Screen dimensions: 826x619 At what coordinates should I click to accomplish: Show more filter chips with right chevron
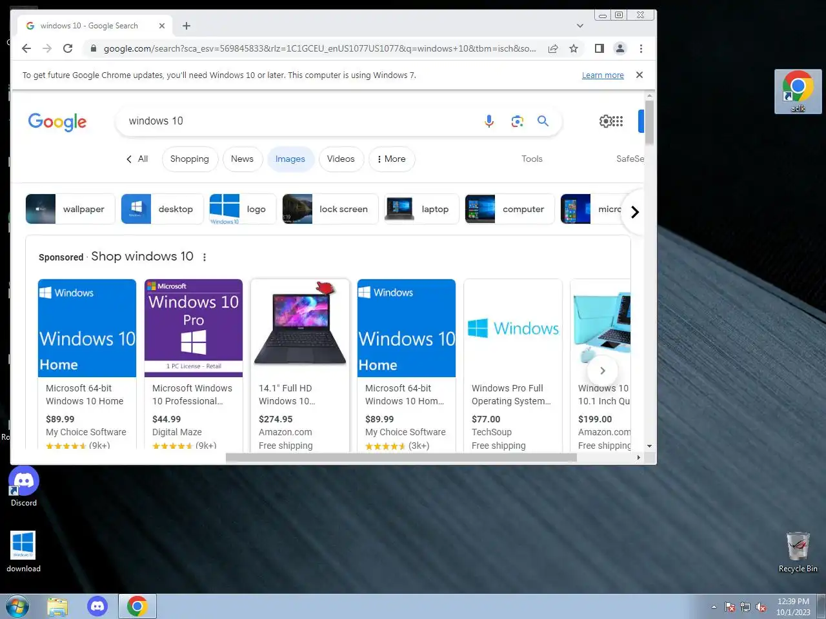point(634,212)
